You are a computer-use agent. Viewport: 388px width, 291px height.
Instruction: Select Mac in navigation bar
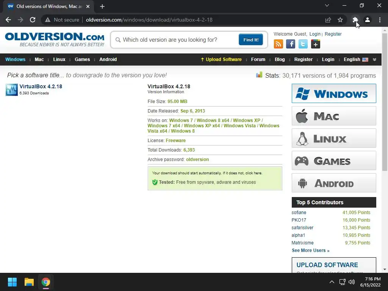point(39,59)
